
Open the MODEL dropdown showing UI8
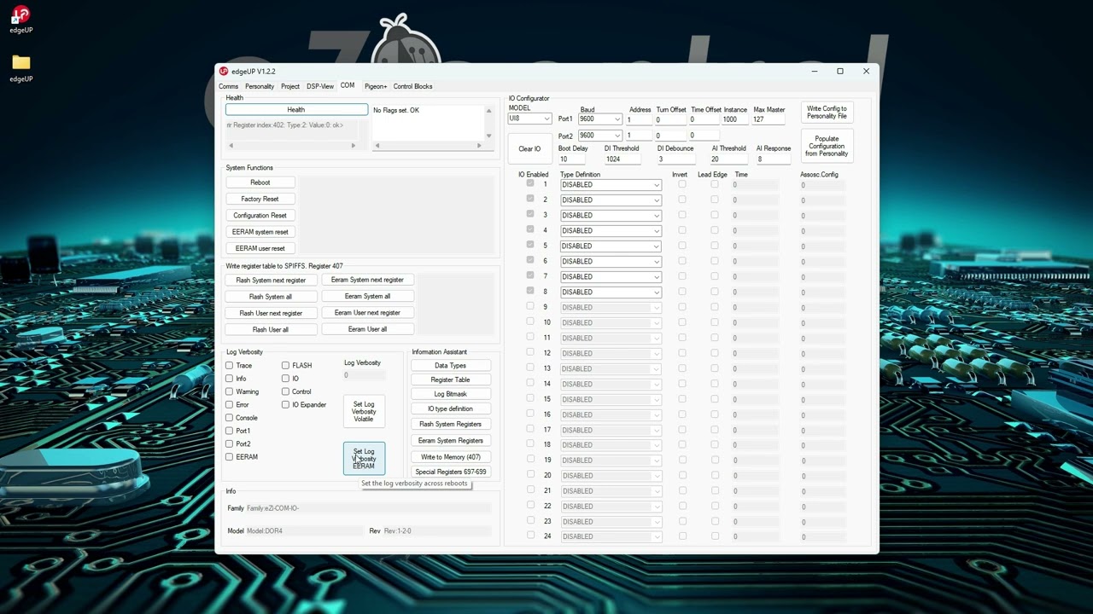point(529,119)
